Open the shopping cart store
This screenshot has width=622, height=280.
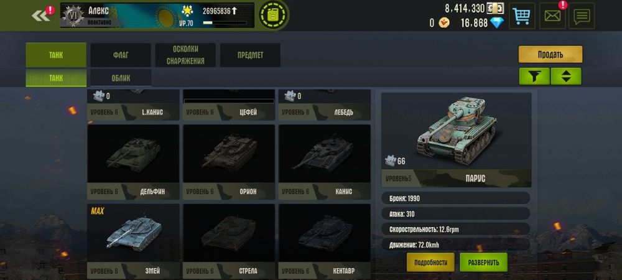522,16
